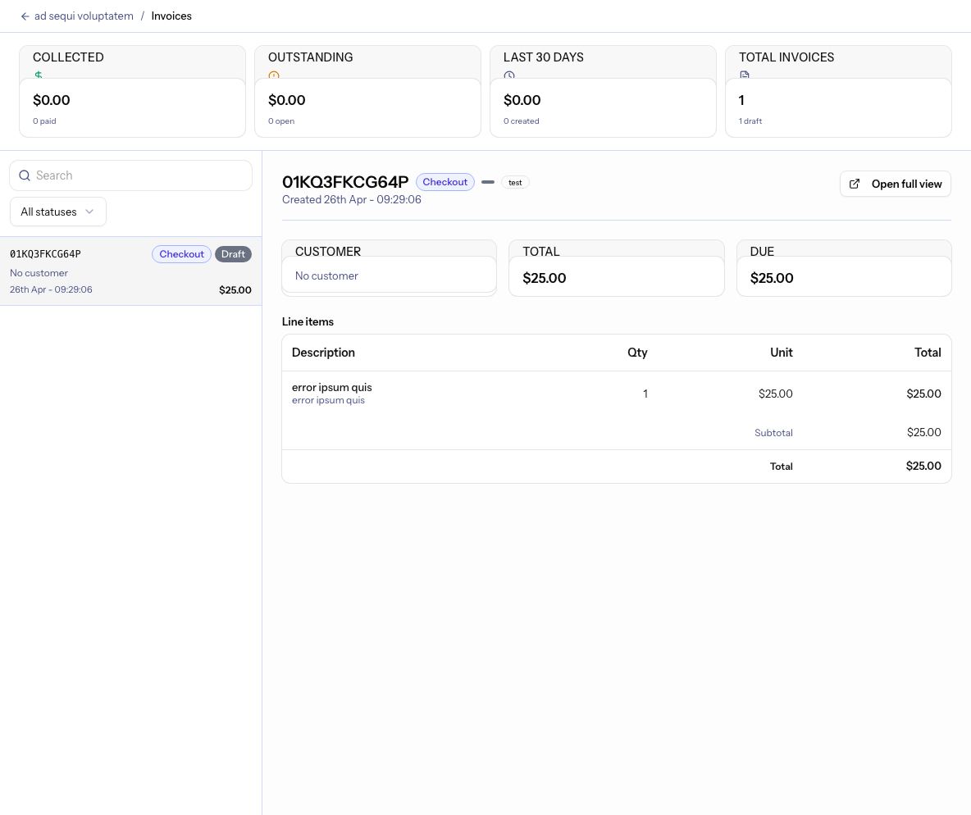Click the external link icon on Open full view
This screenshot has height=815, width=971.
pyautogui.click(x=855, y=184)
